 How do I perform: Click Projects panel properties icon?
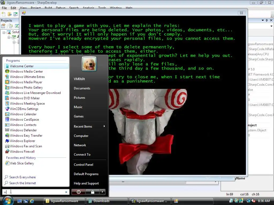pos(3,26)
